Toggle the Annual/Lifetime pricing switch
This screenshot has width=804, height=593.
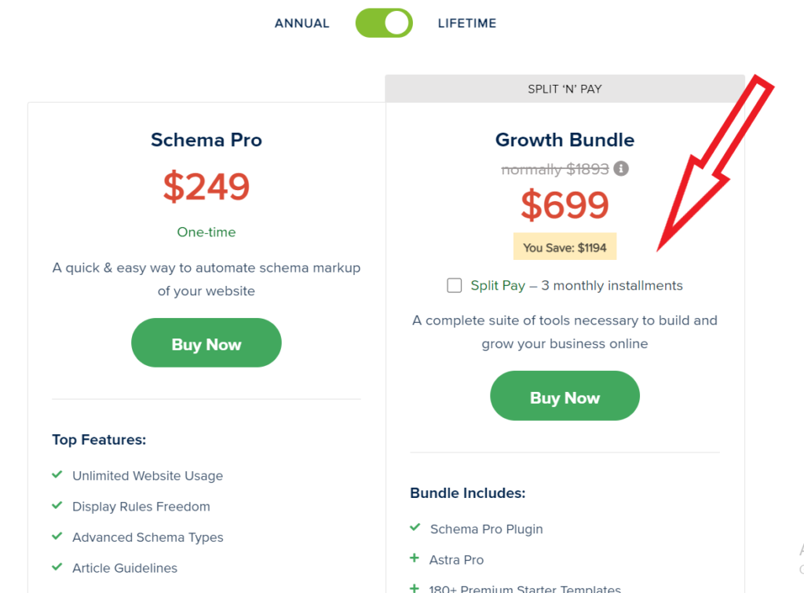coord(383,23)
